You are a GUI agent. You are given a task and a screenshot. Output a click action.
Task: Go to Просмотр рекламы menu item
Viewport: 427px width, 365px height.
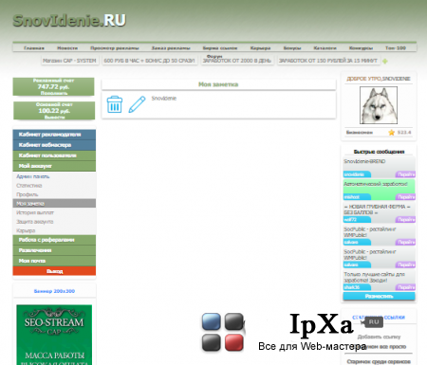[115, 48]
